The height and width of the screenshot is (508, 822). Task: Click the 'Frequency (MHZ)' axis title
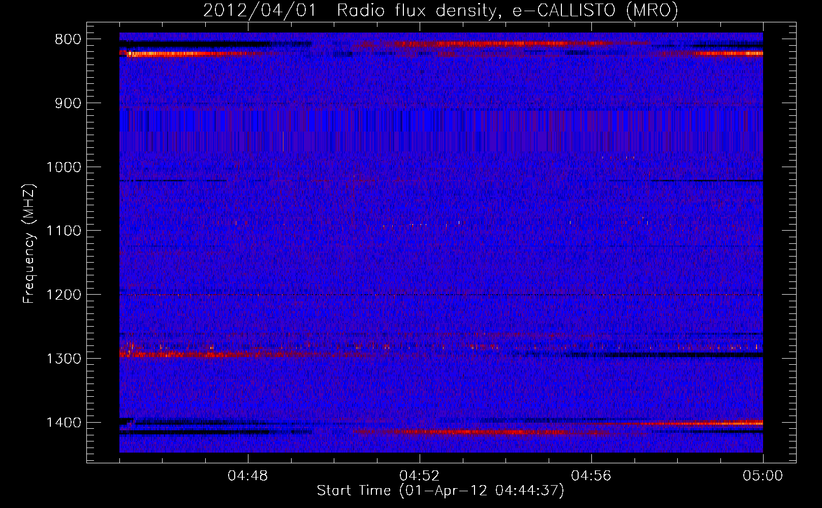[x=29, y=244]
